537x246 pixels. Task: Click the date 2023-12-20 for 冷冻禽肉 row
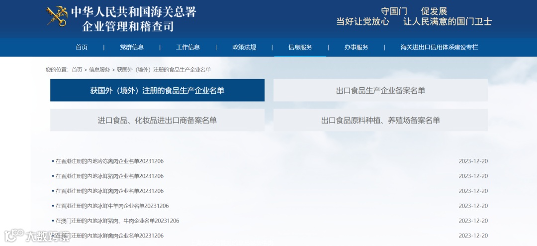coord(473,161)
